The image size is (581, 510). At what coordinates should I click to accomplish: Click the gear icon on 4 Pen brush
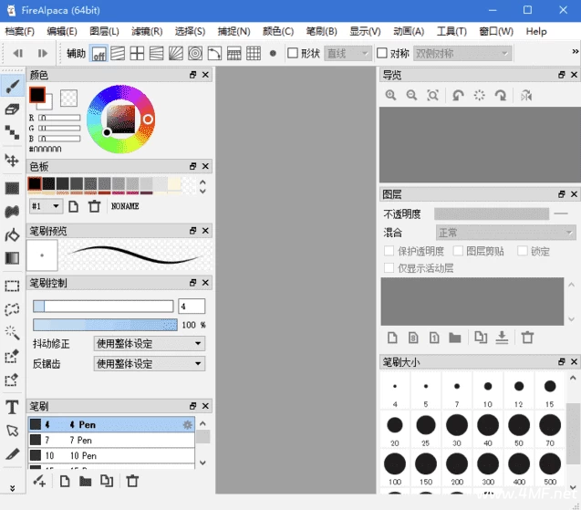188,424
